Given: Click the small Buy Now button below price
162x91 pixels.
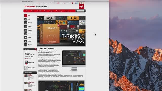Looking at the screenshot, I should pos(28,59).
